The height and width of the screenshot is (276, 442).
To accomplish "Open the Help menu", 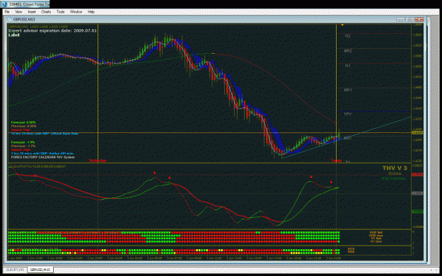I will pyautogui.click(x=91, y=12).
